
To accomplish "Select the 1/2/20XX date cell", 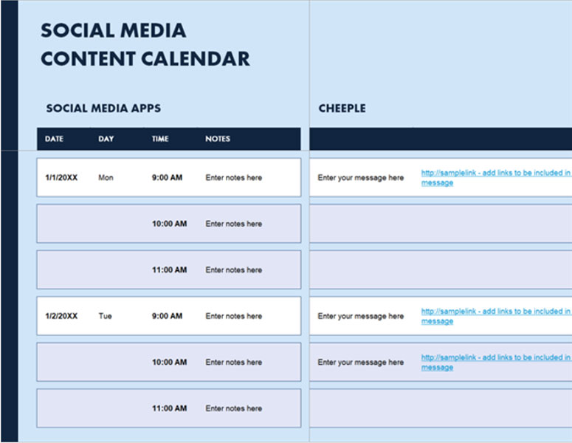I will click(61, 316).
